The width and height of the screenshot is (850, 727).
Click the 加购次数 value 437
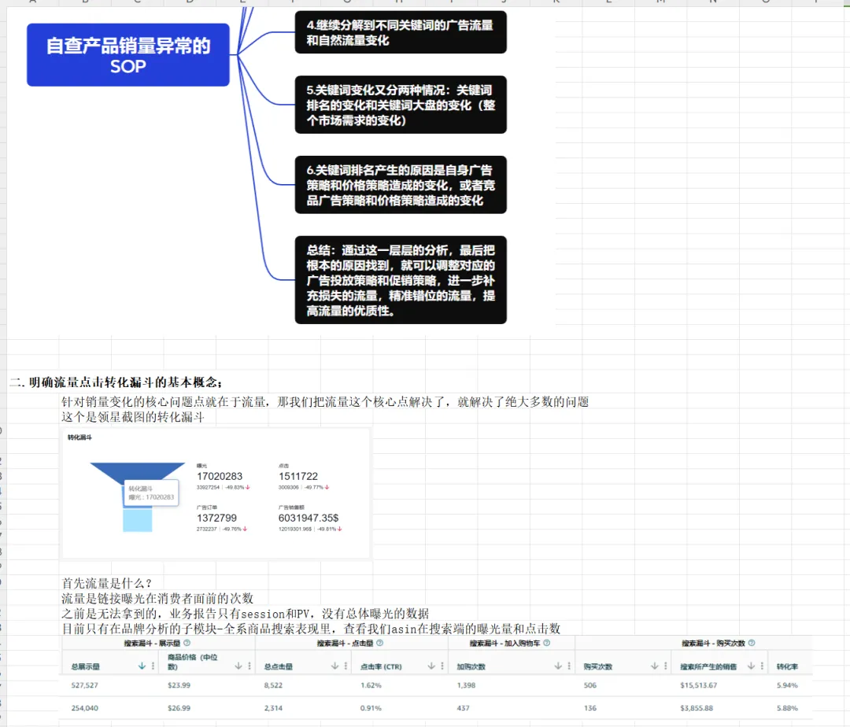coord(463,708)
